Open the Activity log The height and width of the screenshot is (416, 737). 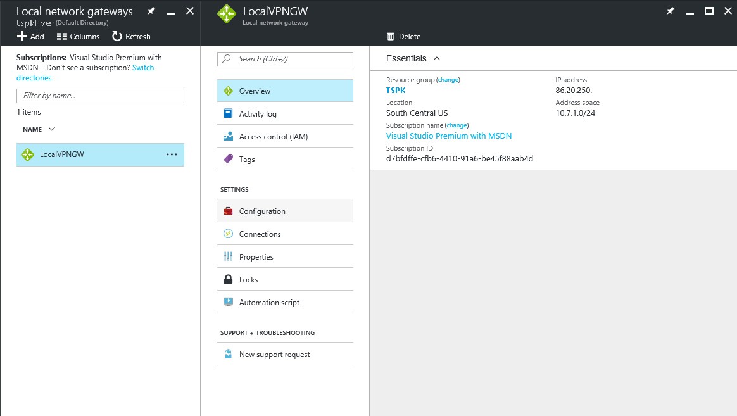[x=285, y=113]
